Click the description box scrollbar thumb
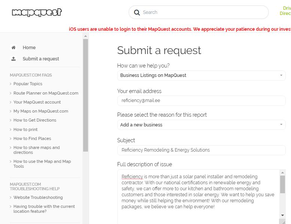 (282, 184)
